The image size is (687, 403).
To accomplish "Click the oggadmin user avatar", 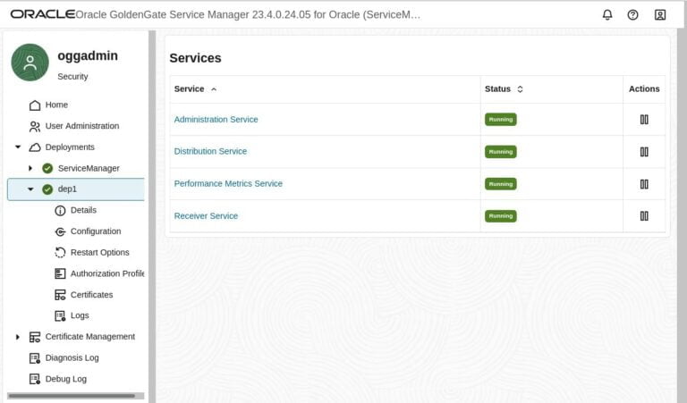I will (30, 63).
